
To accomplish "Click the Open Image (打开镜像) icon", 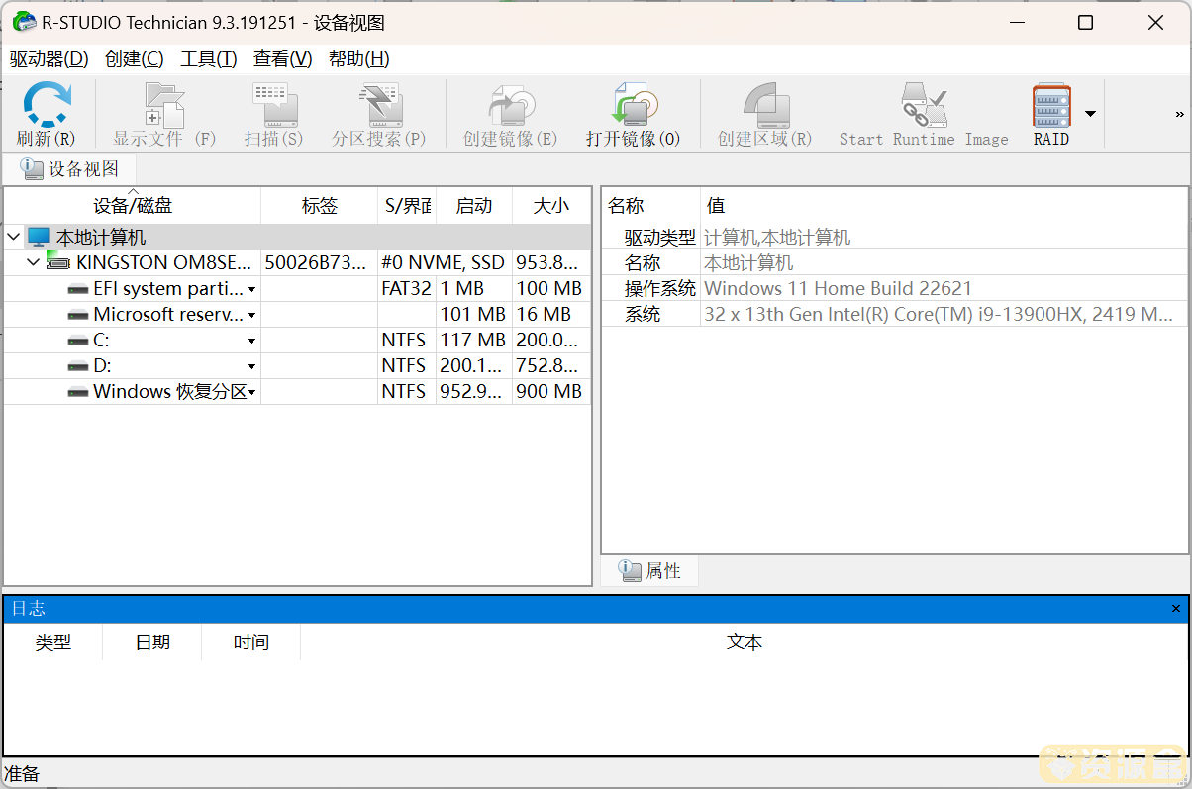I will coord(634,105).
